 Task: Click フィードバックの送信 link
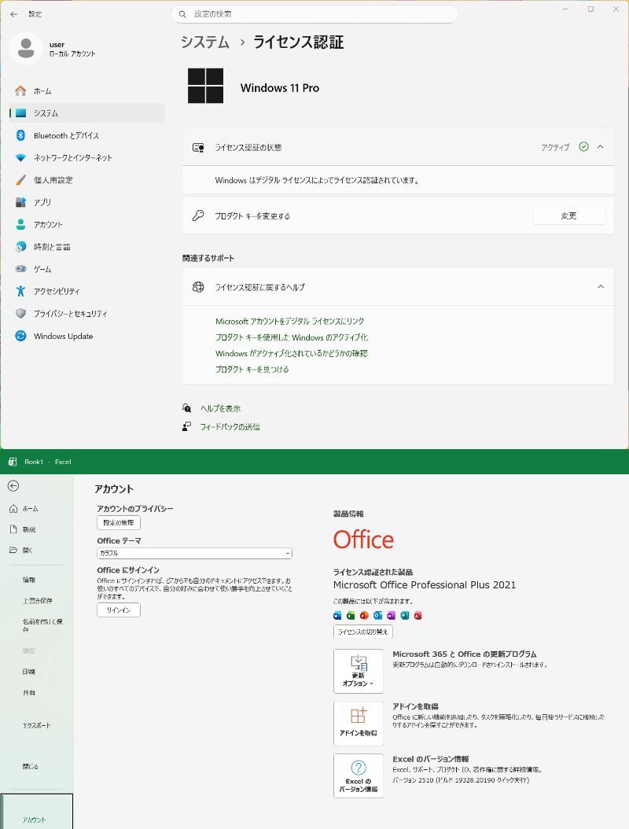(x=230, y=426)
